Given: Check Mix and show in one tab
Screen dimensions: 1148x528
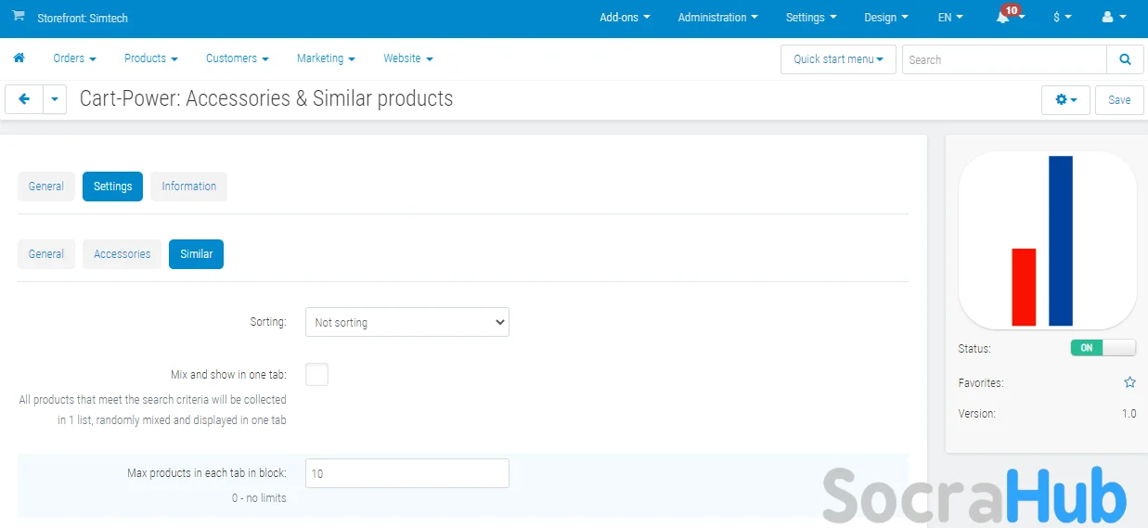Looking at the screenshot, I should click(x=316, y=375).
